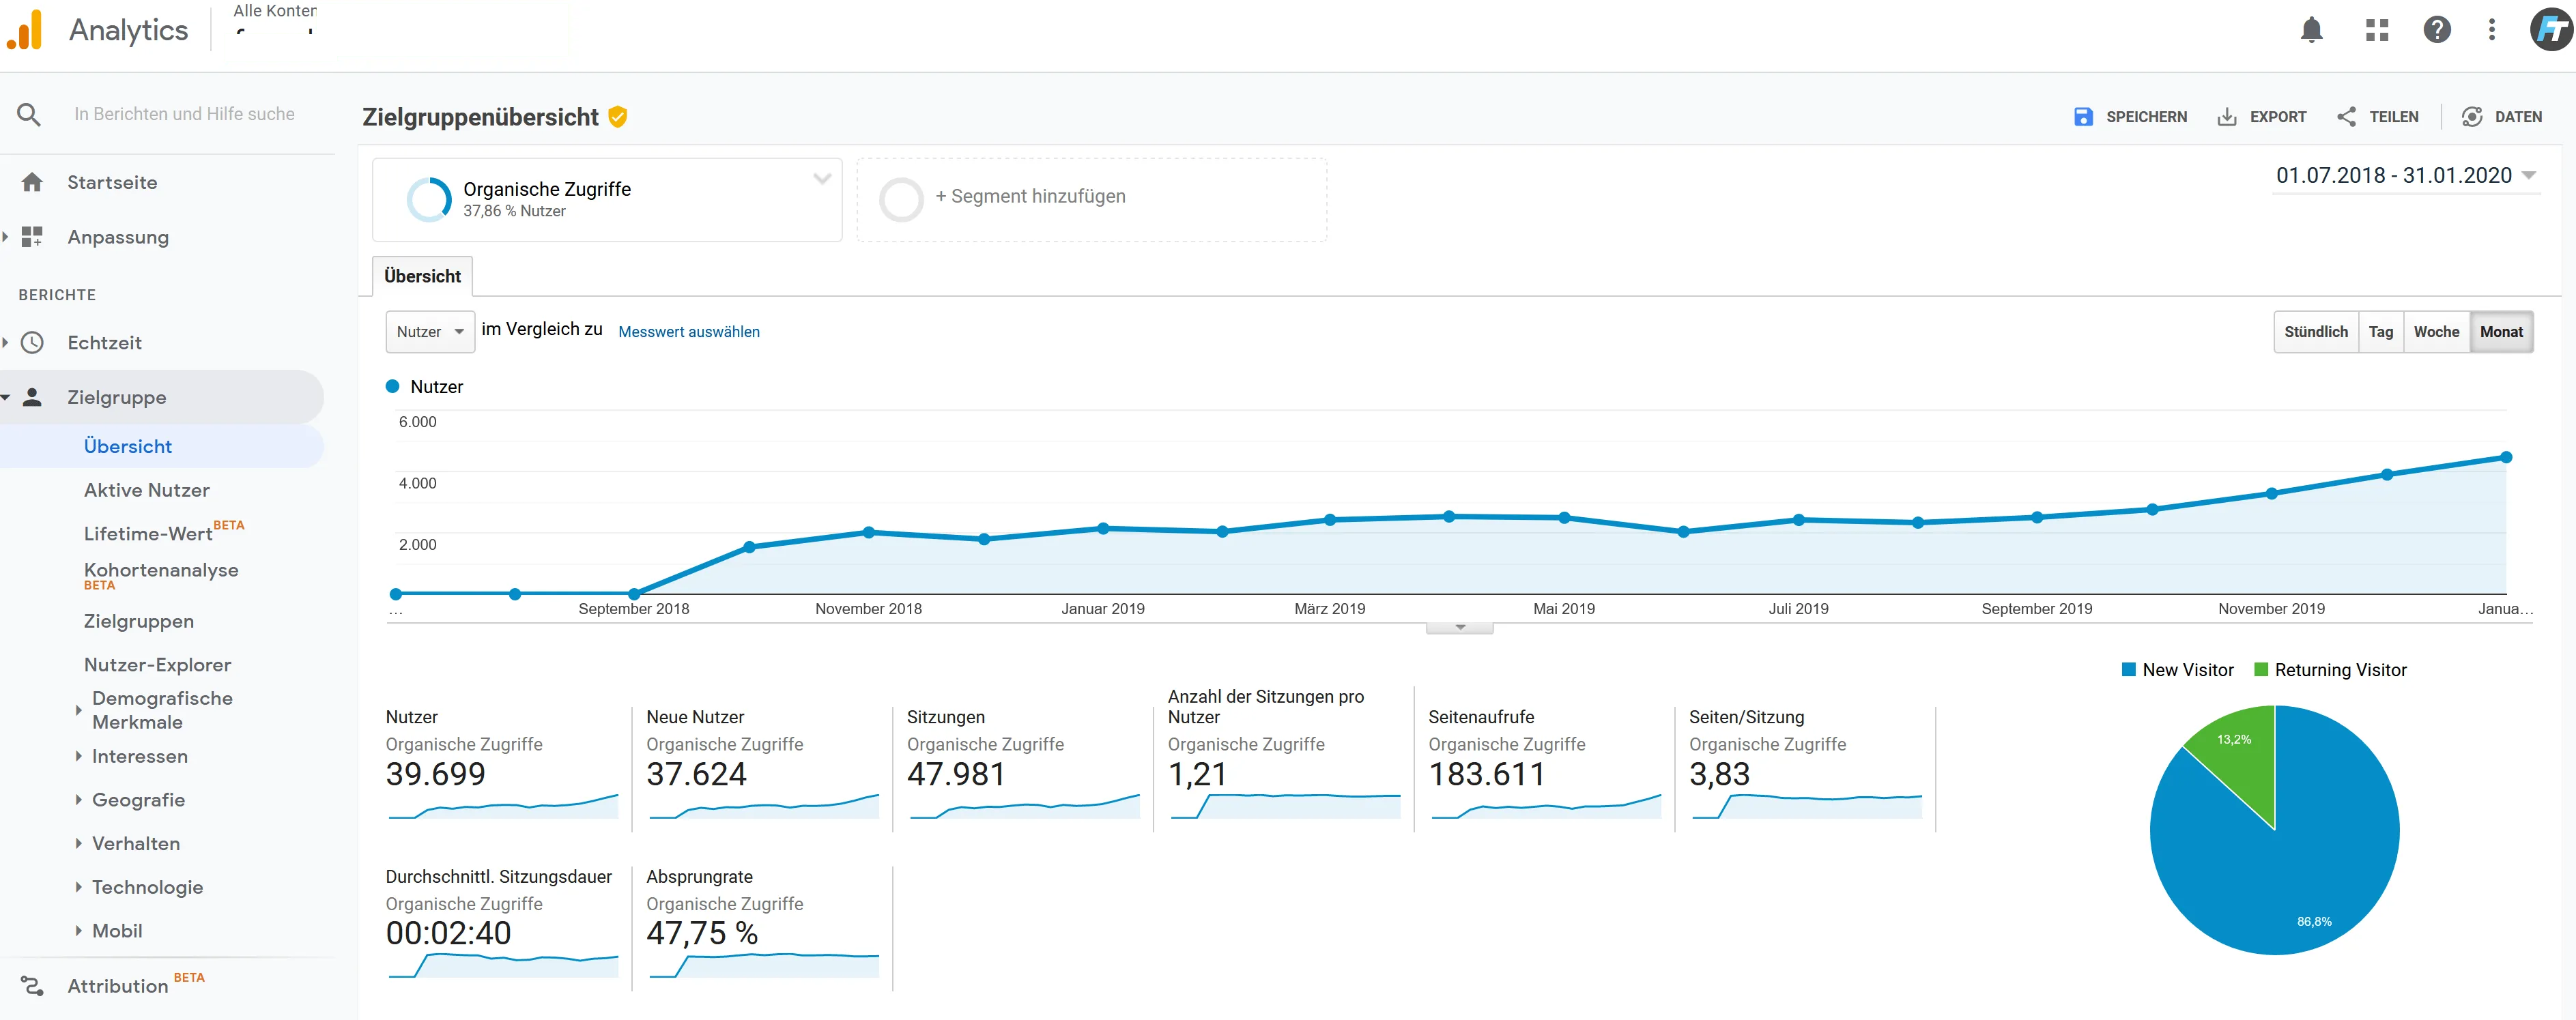
Task: Click the Startseite home icon
Action: (32, 182)
